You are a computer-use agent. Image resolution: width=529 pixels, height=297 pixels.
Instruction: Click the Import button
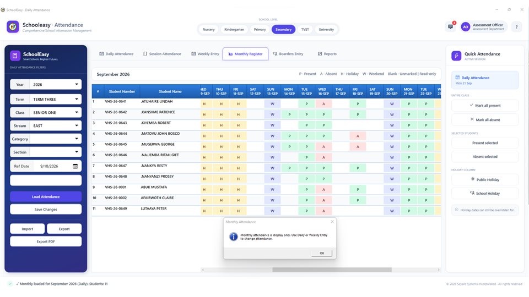pos(28,229)
